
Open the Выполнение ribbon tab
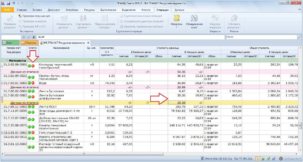(x=108, y=10)
